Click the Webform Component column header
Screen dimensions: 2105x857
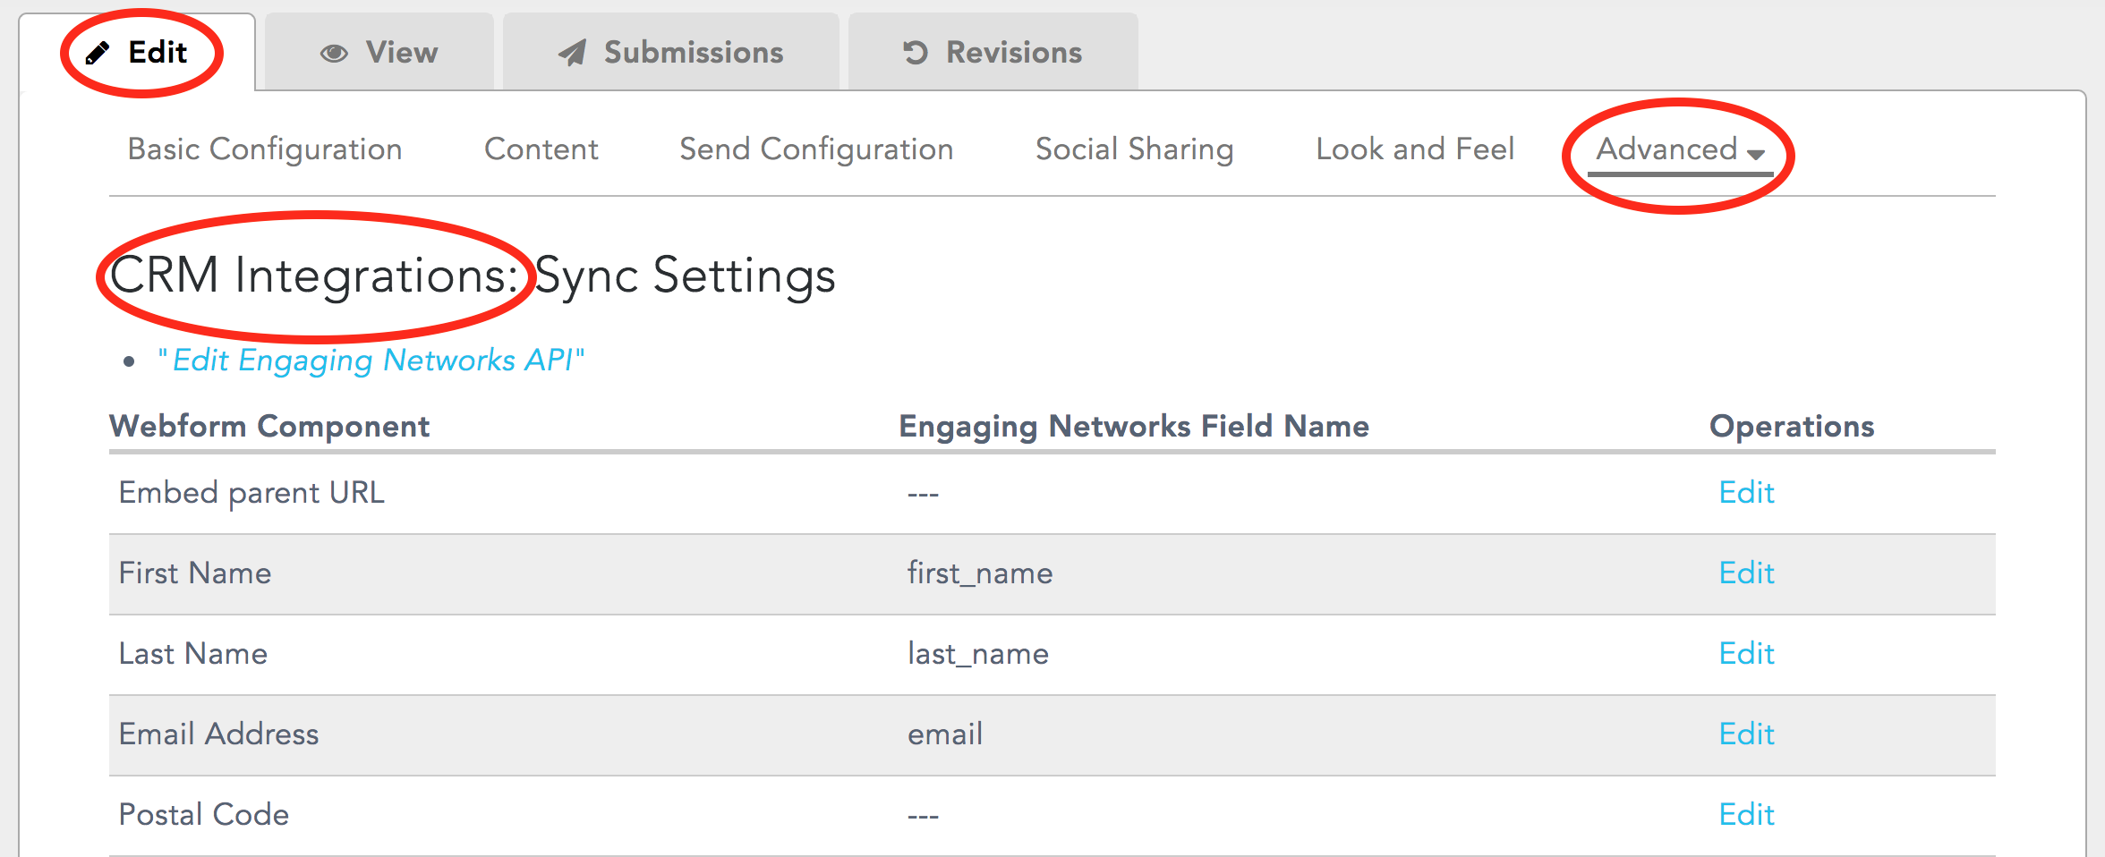click(x=269, y=426)
